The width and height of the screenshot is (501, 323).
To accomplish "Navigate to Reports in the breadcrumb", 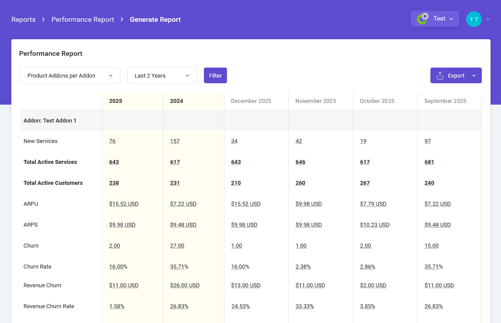I will pos(24,20).
